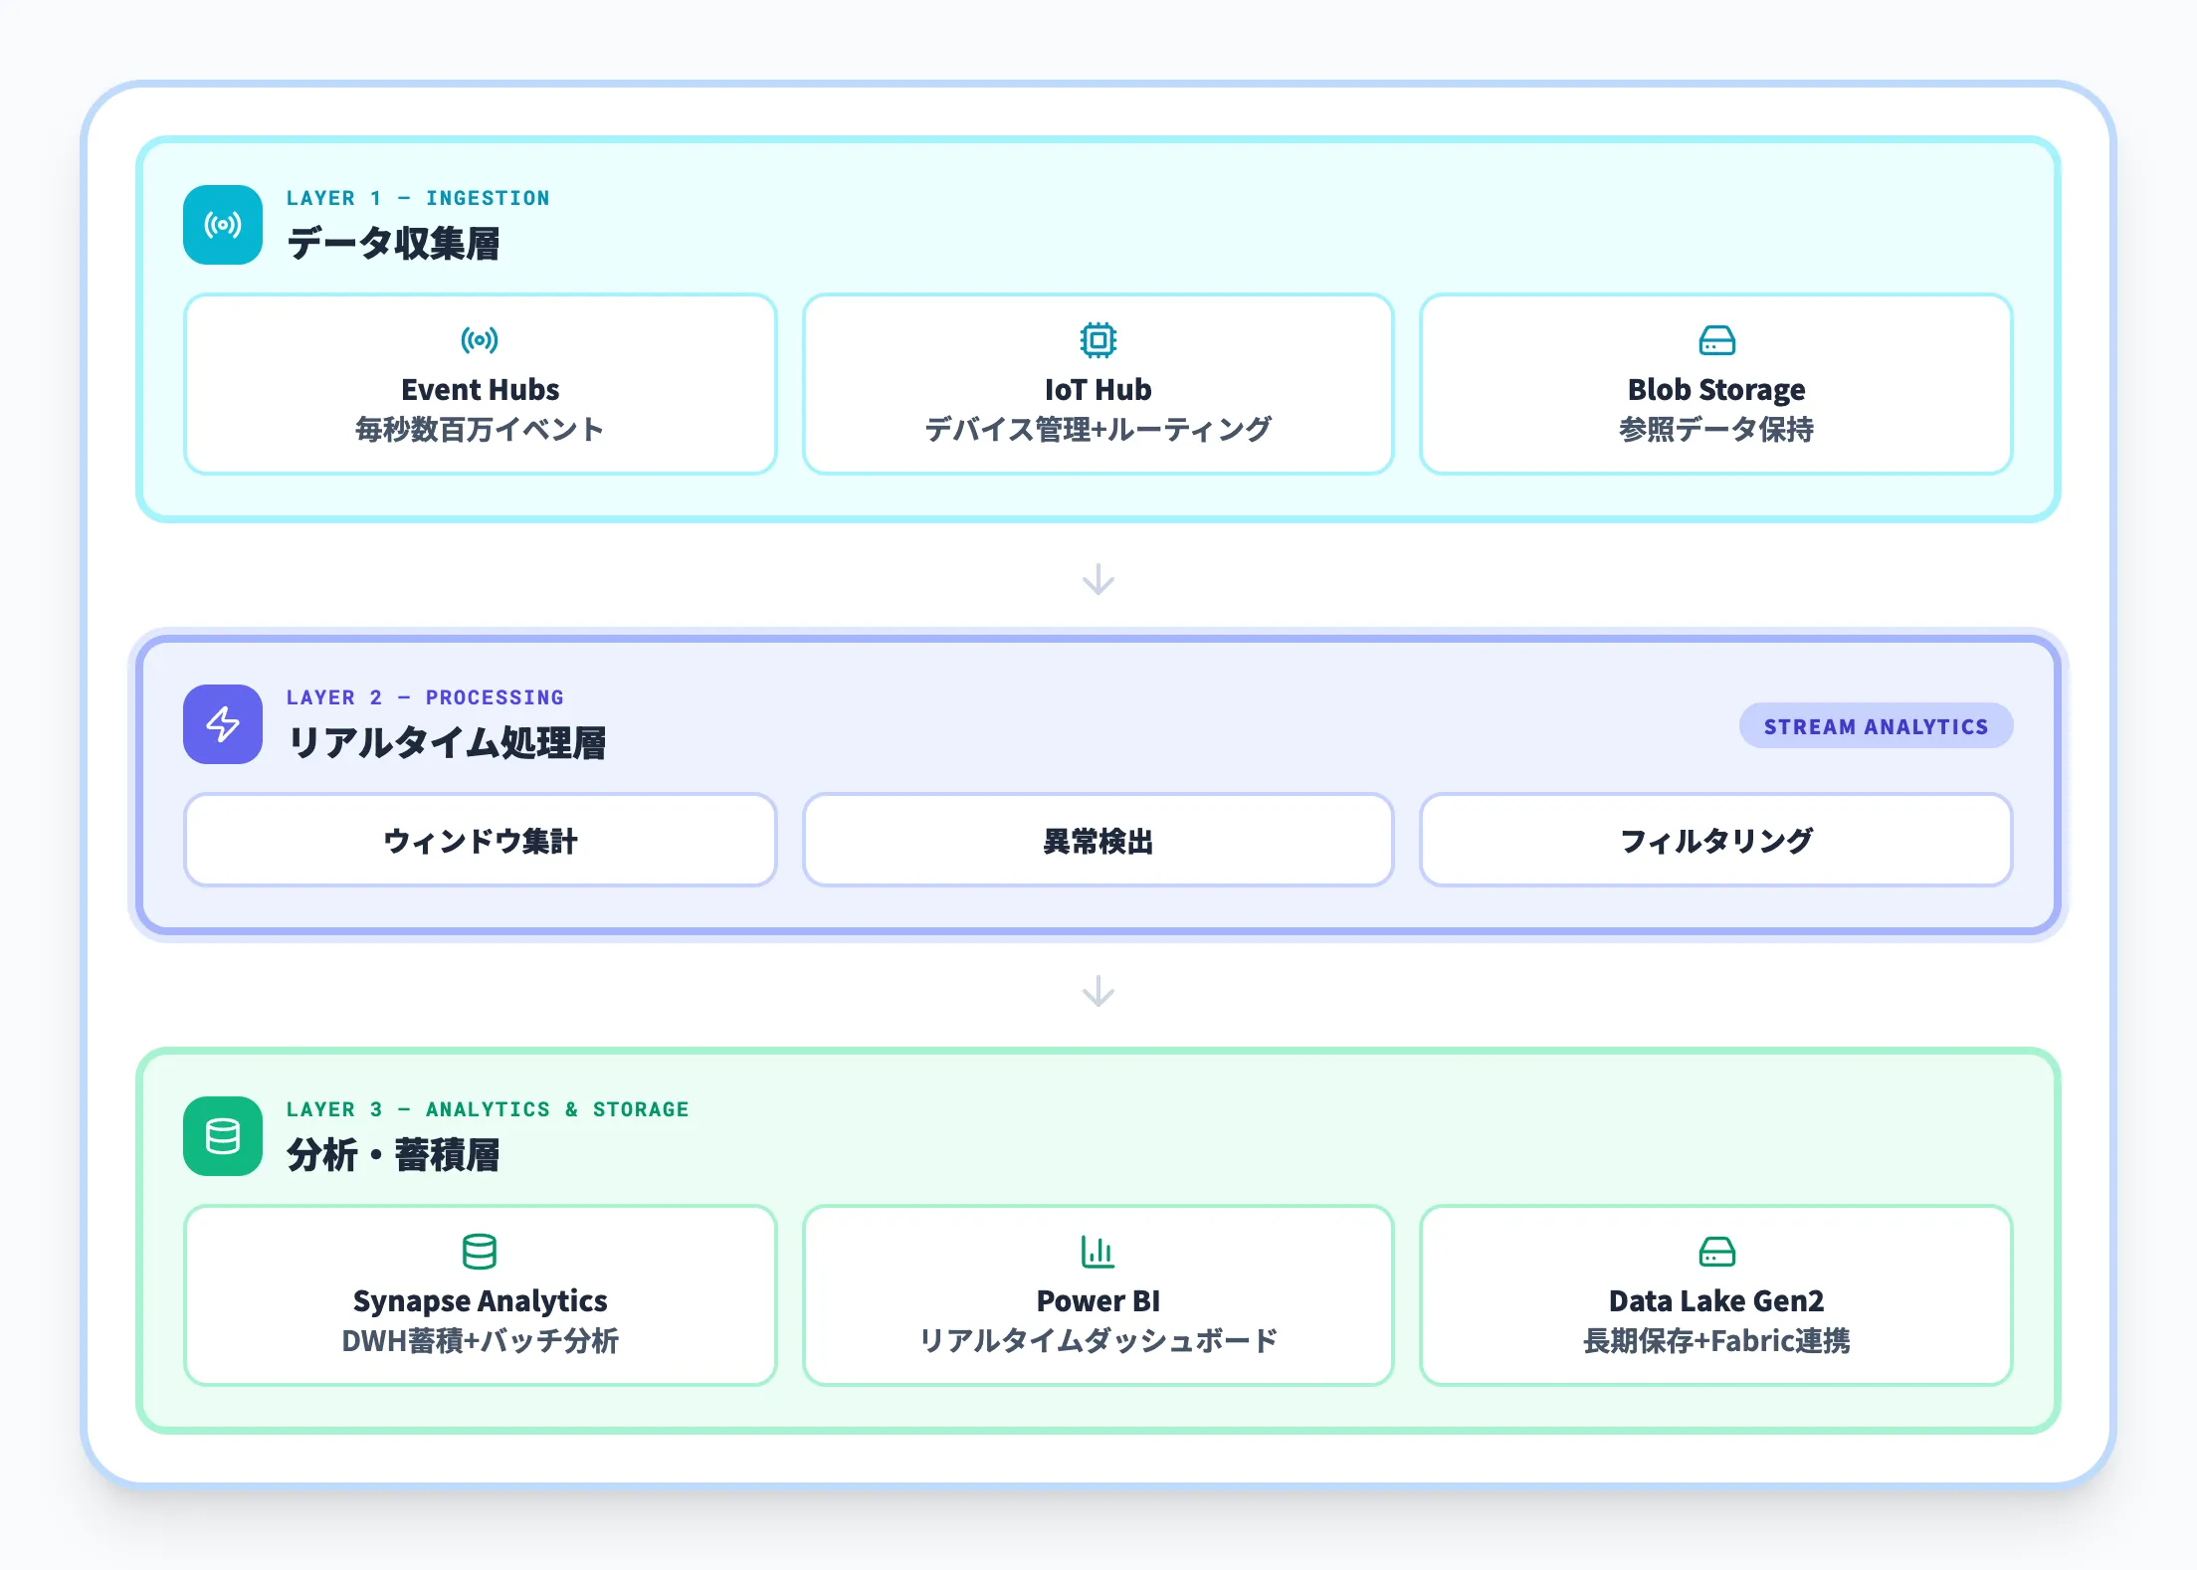Toggle the ウィンドウ集計 processing card
Screen dimensions: 2197x1570
coord(480,841)
